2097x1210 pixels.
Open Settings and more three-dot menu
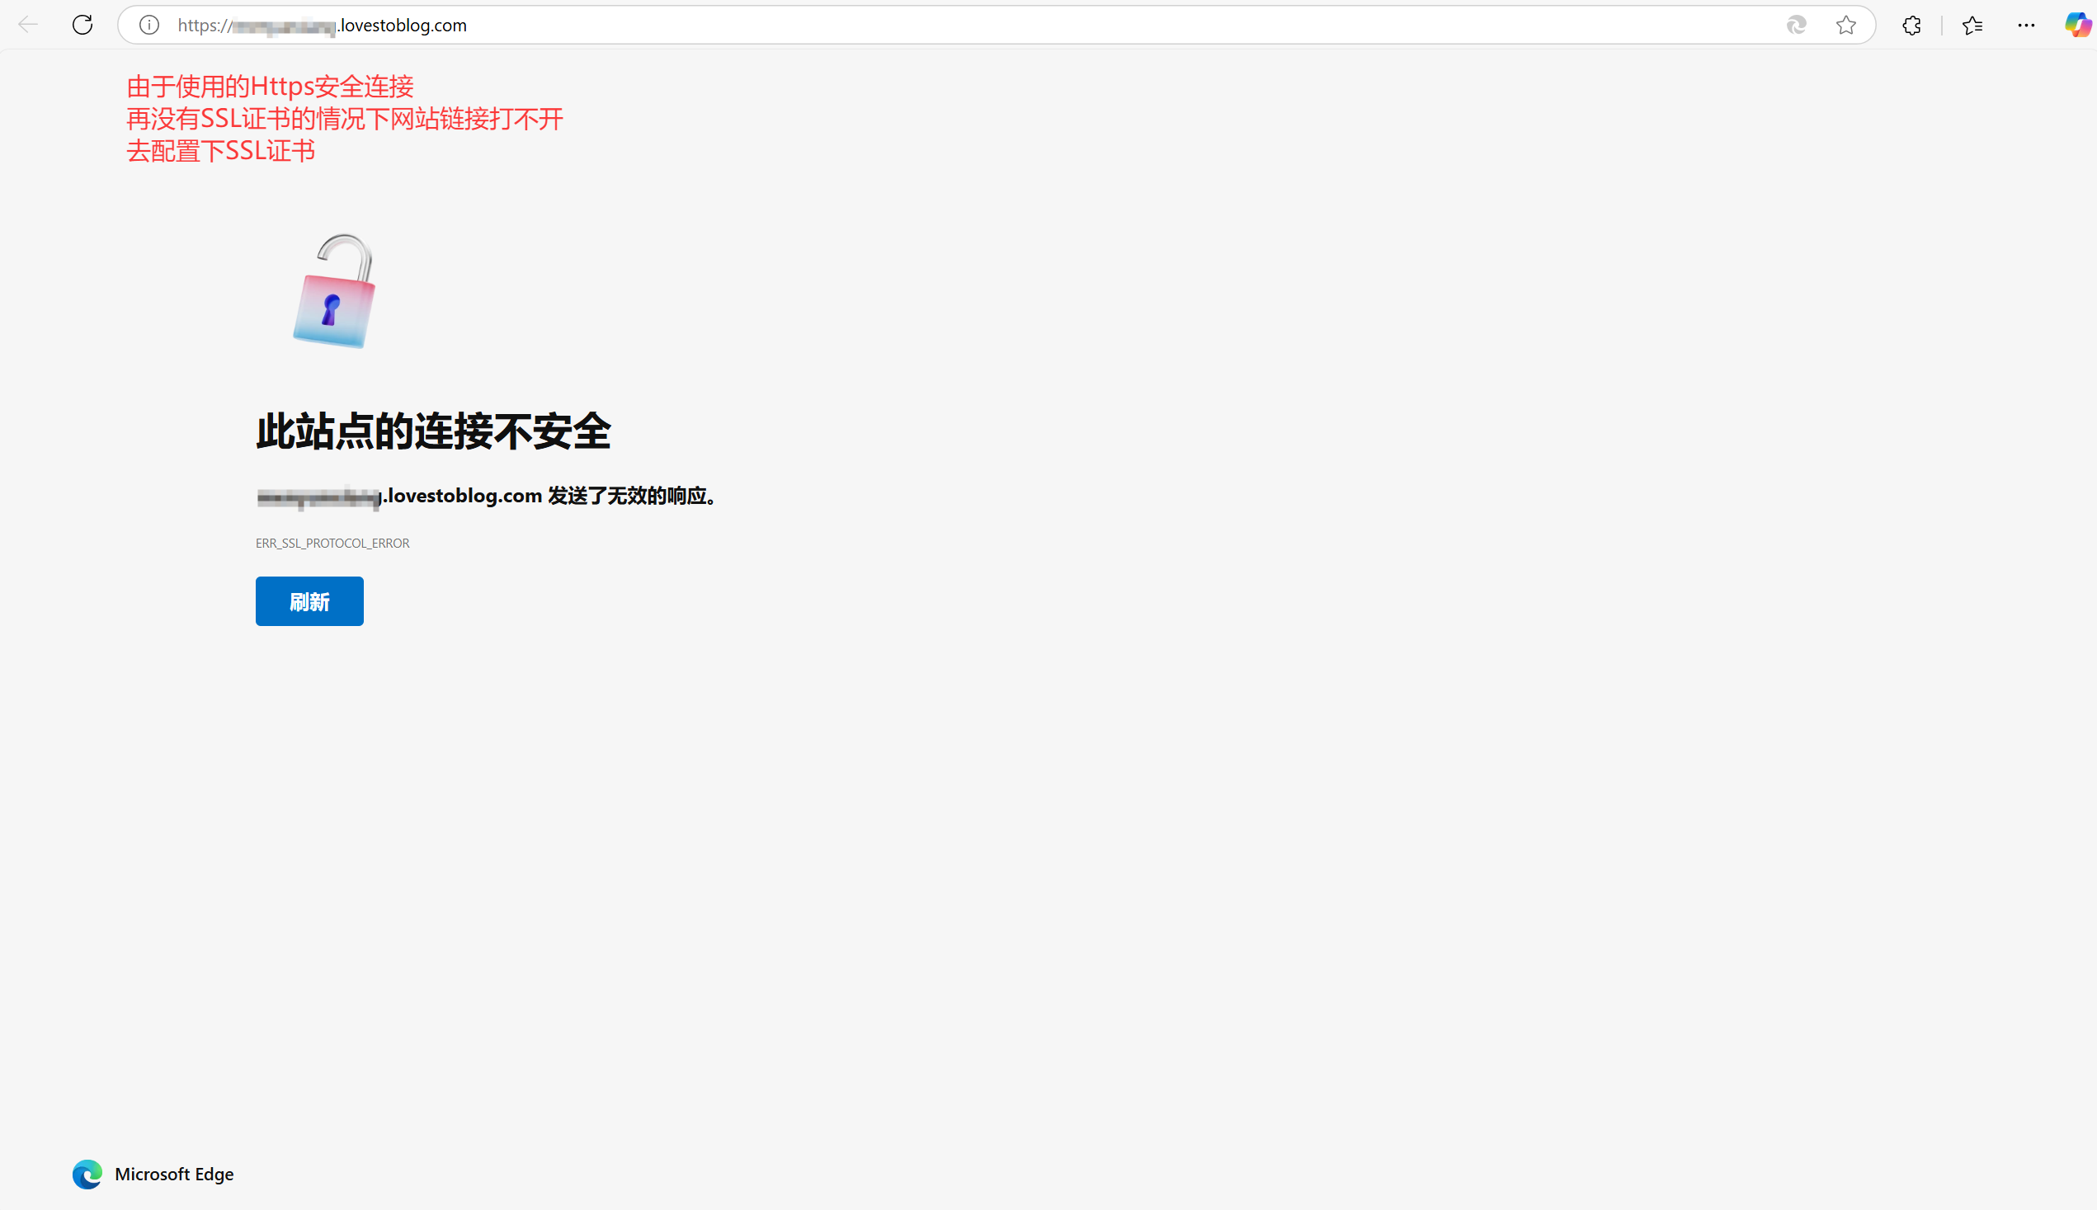pos(2026,25)
